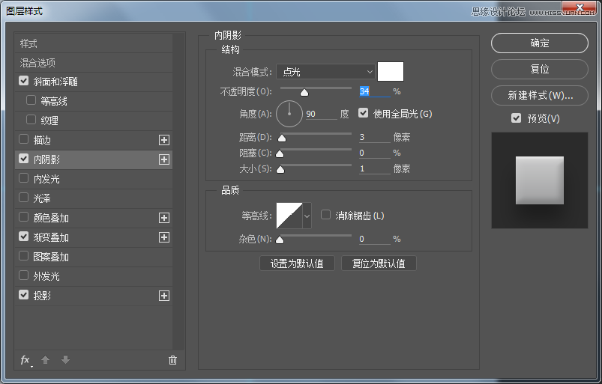Delete effect with the trash can icon
The height and width of the screenshot is (384, 602).
click(172, 360)
